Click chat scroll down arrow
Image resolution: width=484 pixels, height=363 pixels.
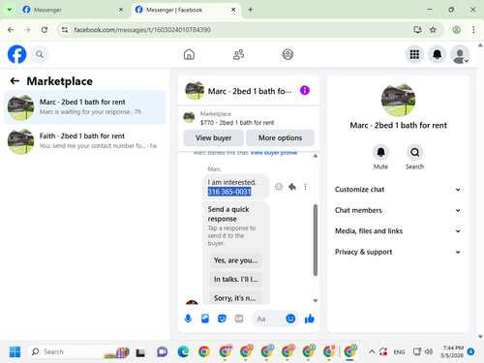[x=316, y=300]
